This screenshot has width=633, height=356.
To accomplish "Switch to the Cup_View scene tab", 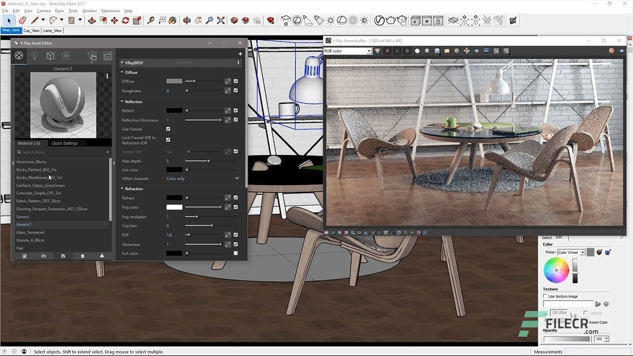I will [x=31, y=30].
